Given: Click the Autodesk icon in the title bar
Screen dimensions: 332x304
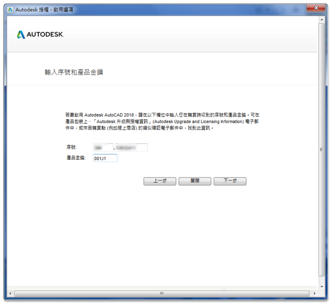Looking at the screenshot, I should click(x=10, y=10).
